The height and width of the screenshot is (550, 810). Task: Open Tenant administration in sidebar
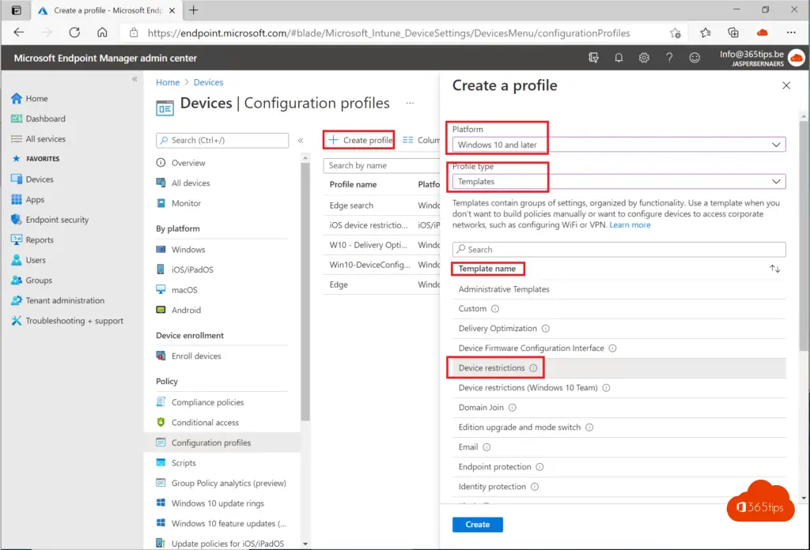pos(65,300)
